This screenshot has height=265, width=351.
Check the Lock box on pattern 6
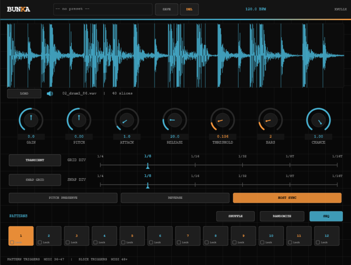click(x=151, y=242)
